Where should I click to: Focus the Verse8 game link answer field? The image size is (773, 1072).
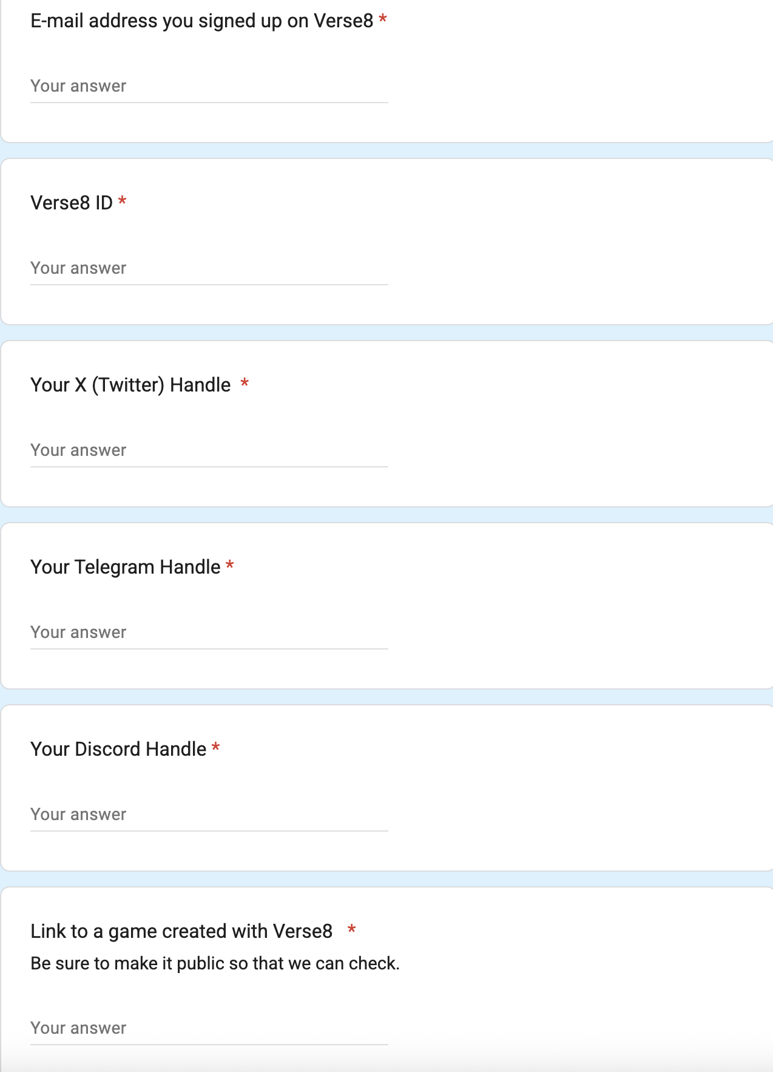209,1028
